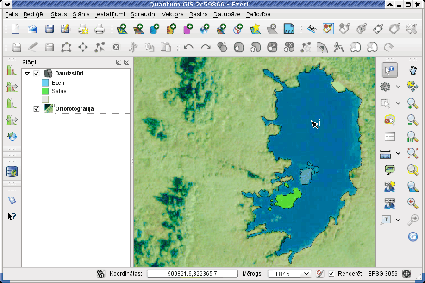The image size is (425, 283).
Task: Open the Datubāze menu
Action: tap(227, 14)
